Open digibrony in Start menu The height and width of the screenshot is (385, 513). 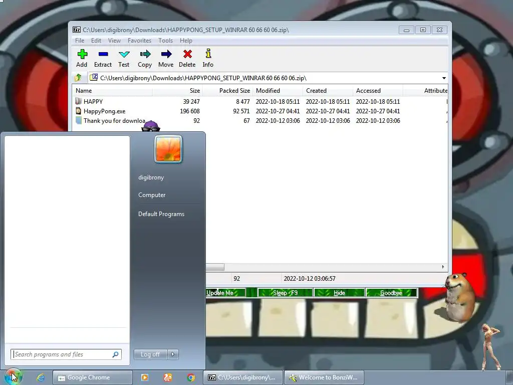coord(151,177)
